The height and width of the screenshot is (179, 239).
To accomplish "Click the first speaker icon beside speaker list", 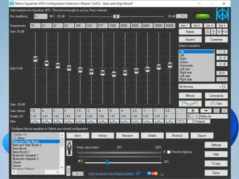I will (222, 52).
